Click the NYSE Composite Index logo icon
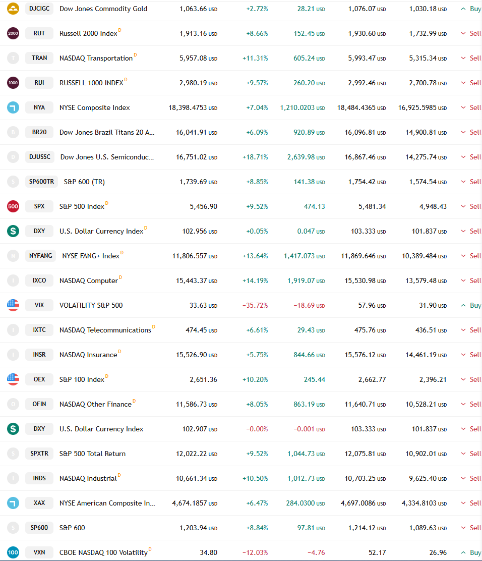 13,107
